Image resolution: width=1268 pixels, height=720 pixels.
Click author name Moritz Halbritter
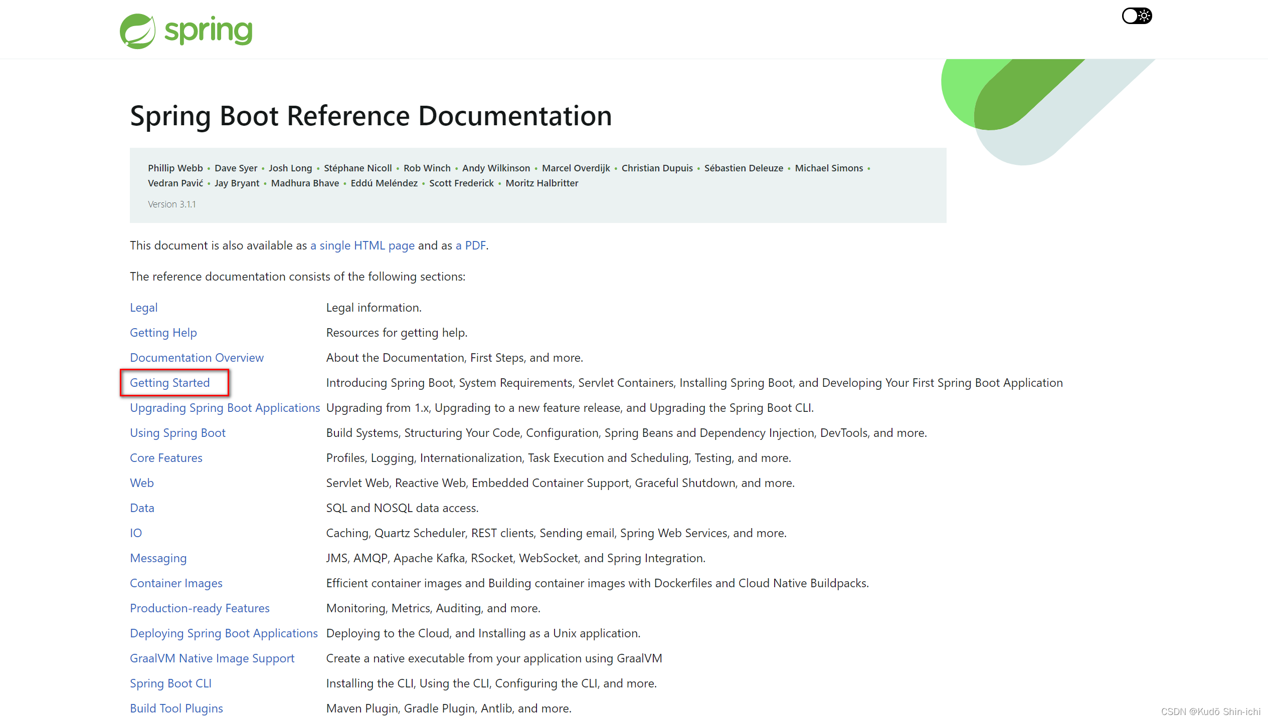click(542, 183)
